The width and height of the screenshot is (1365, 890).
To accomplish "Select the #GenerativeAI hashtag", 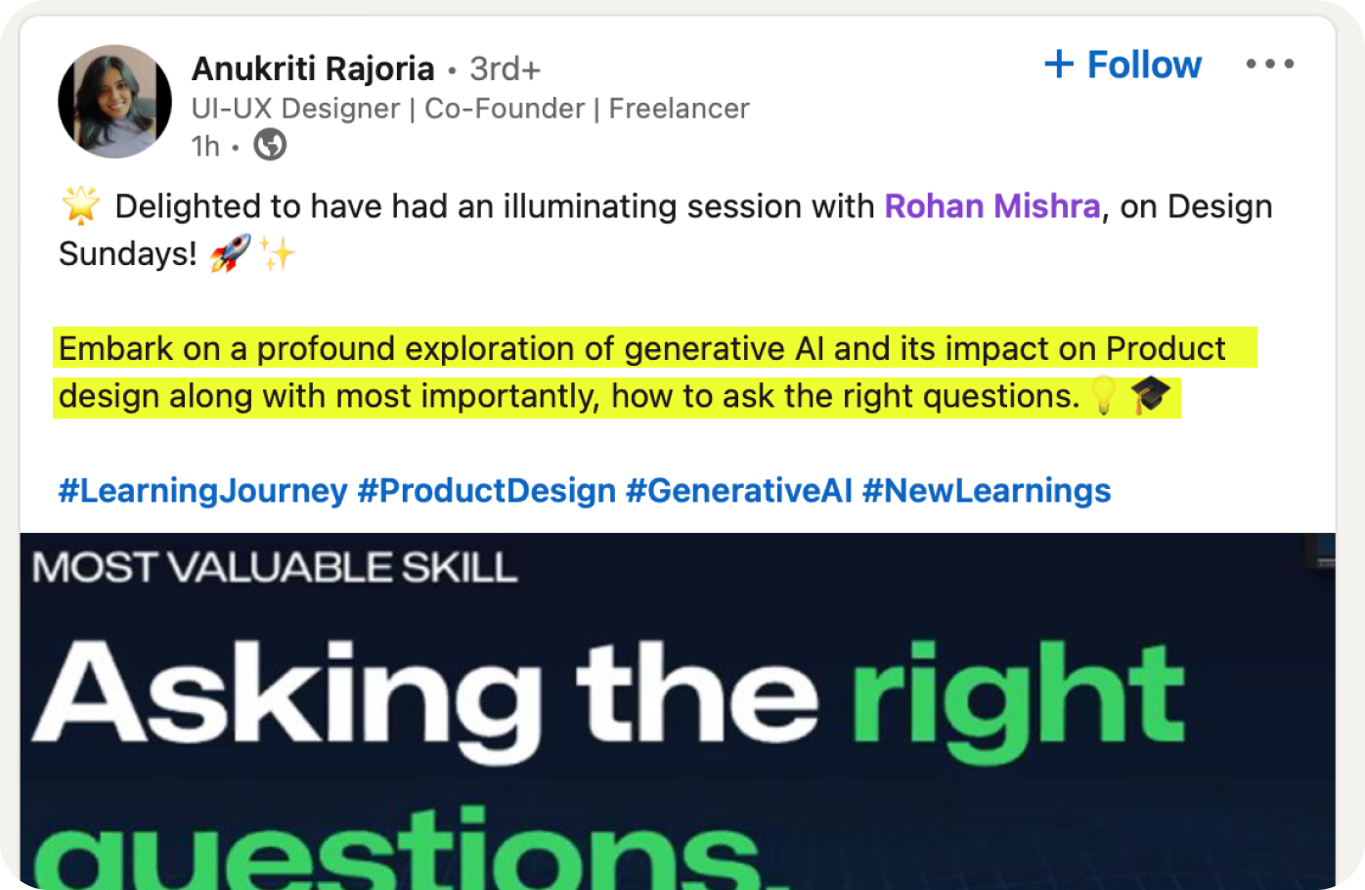I will pyautogui.click(x=738, y=490).
